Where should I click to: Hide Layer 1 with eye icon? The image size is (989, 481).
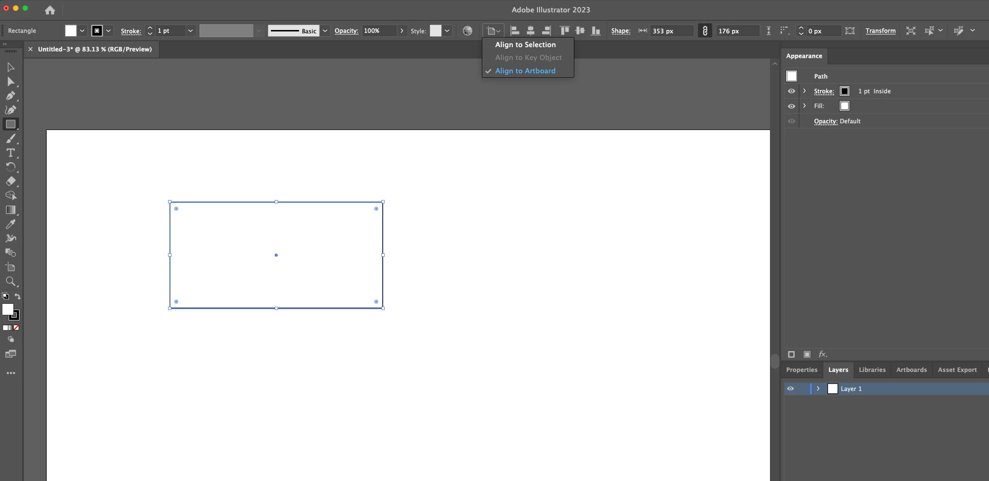tap(790, 389)
